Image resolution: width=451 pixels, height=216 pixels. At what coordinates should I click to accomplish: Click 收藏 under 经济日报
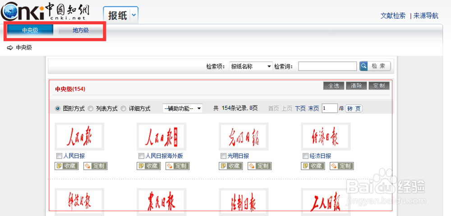(x=313, y=166)
